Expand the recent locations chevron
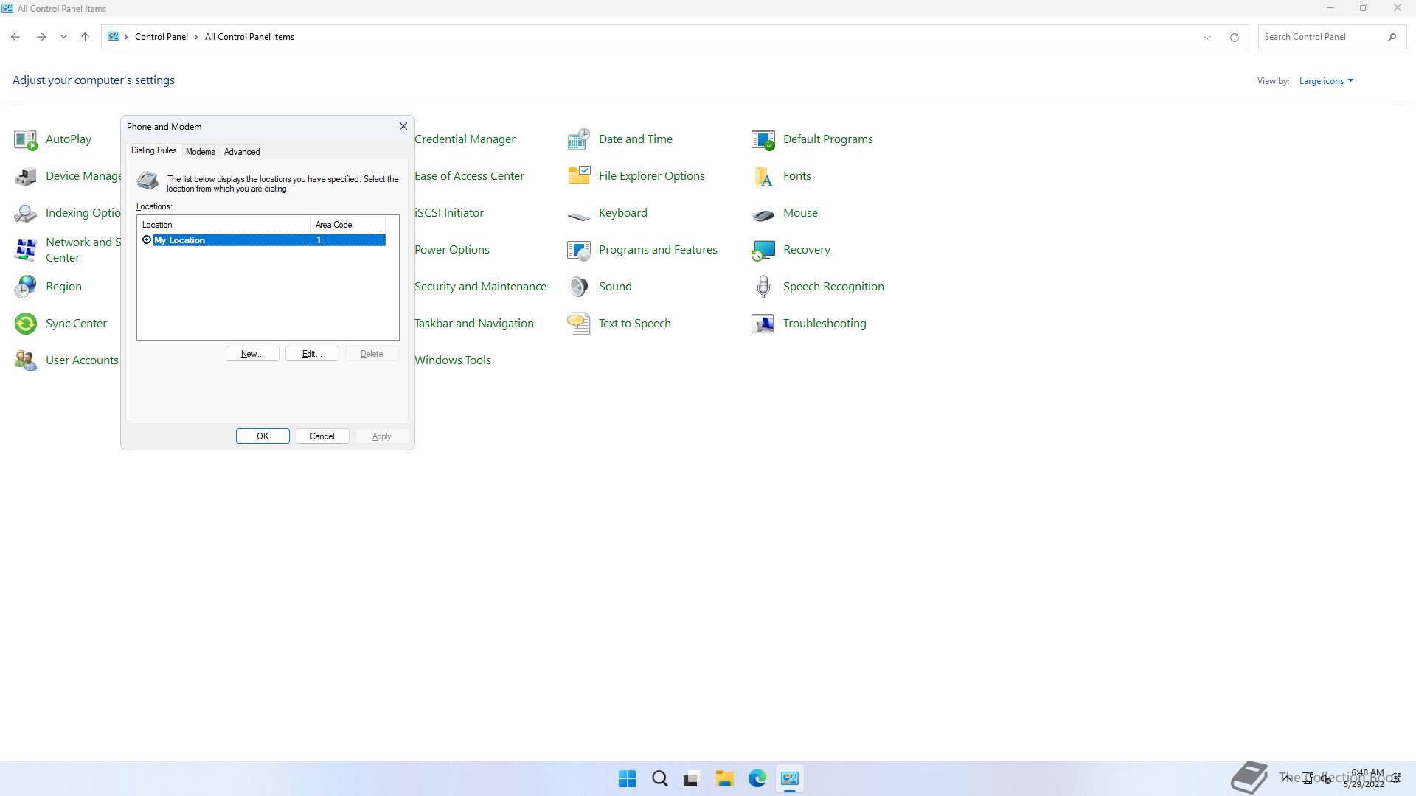Image resolution: width=1416 pixels, height=796 pixels. click(x=63, y=37)
